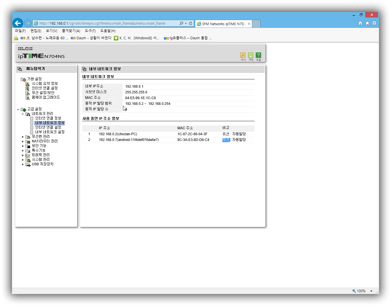Click the add-to-favorites star on bookmarks bar
Screen dimensions: 391x306
coord(16,38)
